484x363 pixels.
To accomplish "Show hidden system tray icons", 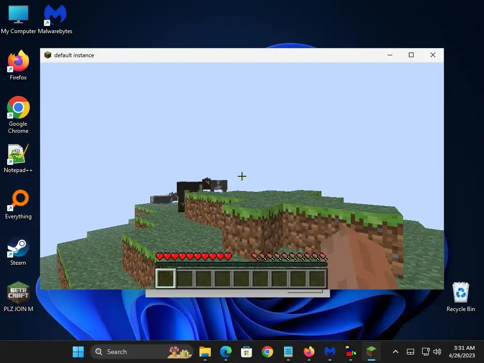I will pyautogui.click(x=396, y=352).
